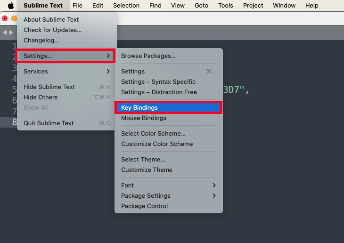Viewport: 344px width, 243px height.
Task: Open the Apple menu
Action: pyautogui.click(x=11, y=5)
